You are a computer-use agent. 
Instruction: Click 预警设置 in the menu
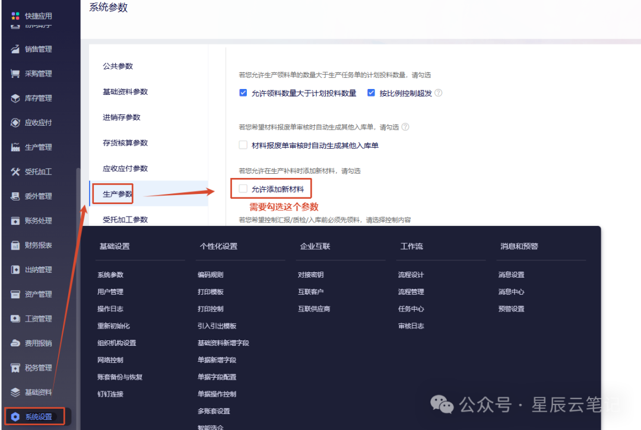tap(511, 309)
